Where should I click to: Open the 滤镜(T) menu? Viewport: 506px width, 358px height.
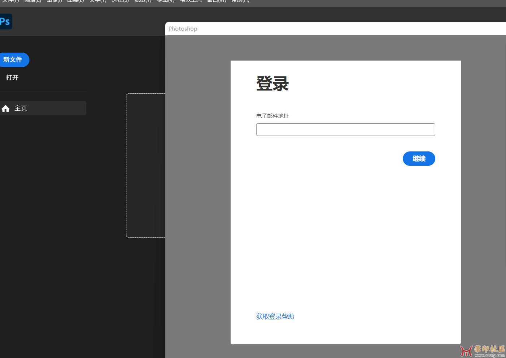click(143, 1)
